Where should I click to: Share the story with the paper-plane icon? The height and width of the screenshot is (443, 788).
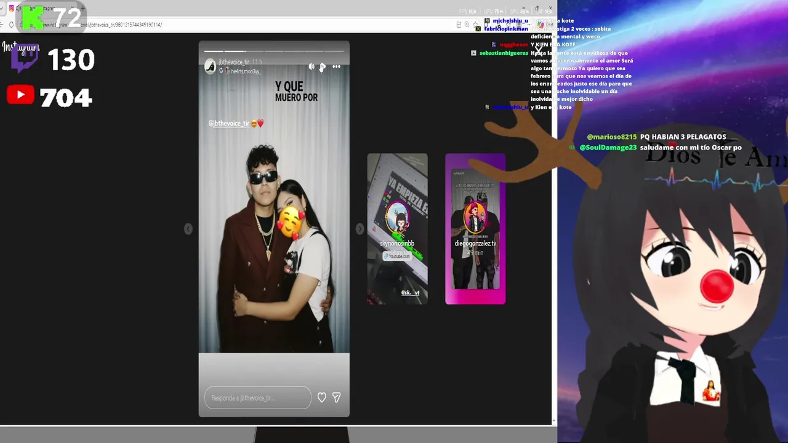coord(336,397)
